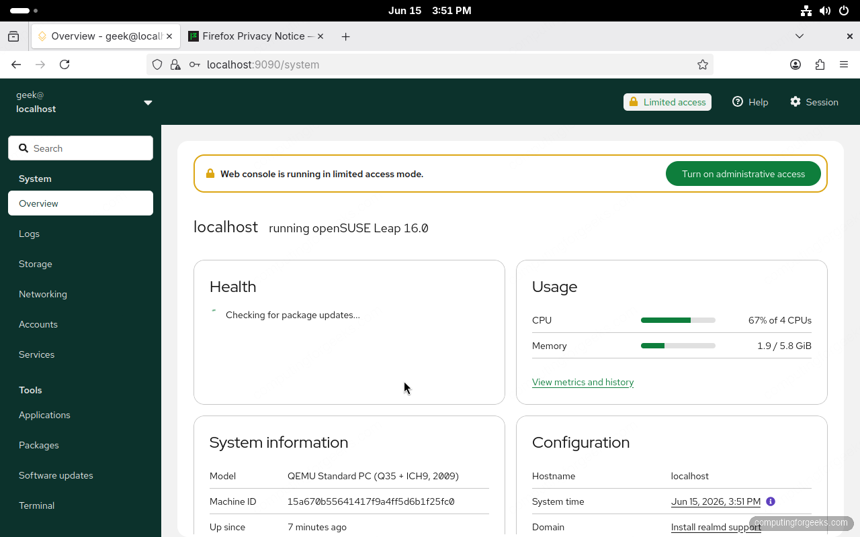Open Services from the sidebar
The width and height of the screenshot is (860, 537).
[81, 354]
